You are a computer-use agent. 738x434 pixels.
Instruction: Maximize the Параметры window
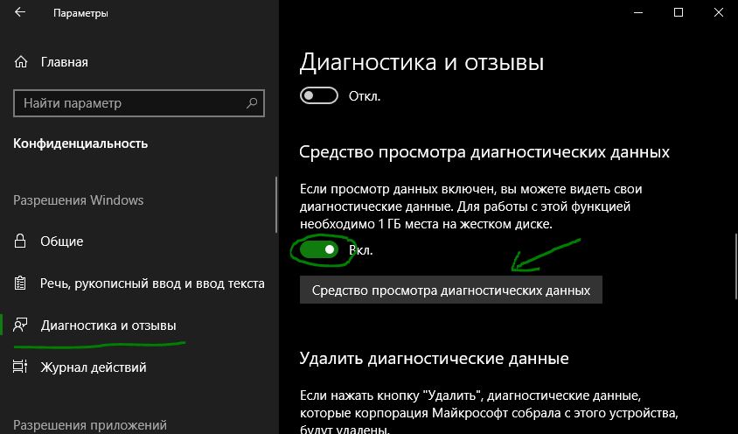(679, 13)
